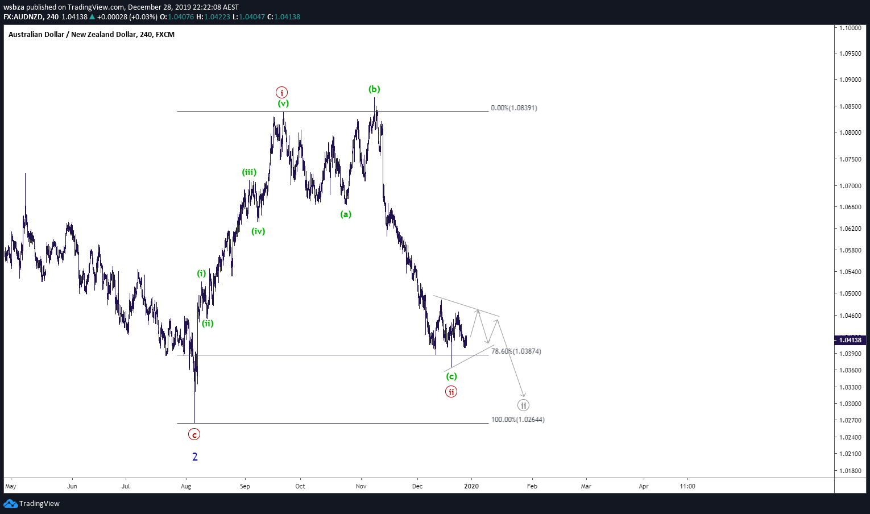Click the 1.03600 price axis label

pyautogui.click(x=850, y=370)
